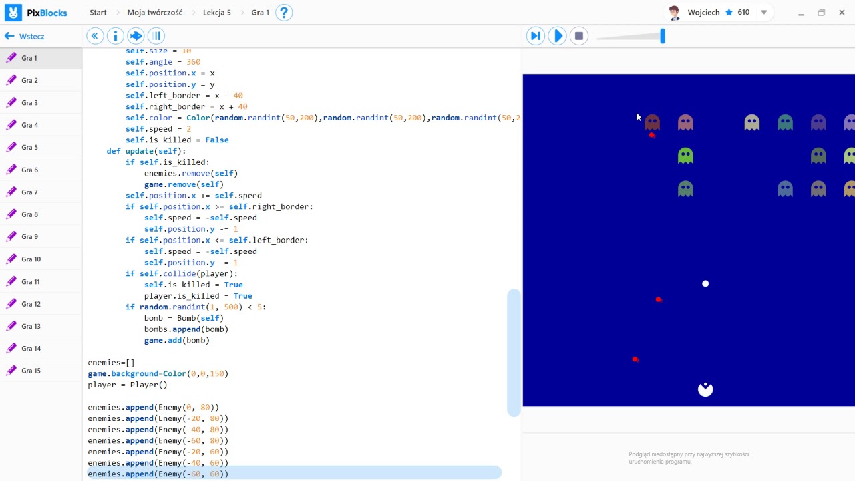
Task: Collapse the panel with the double-left arrow
Action: point(95,36)
